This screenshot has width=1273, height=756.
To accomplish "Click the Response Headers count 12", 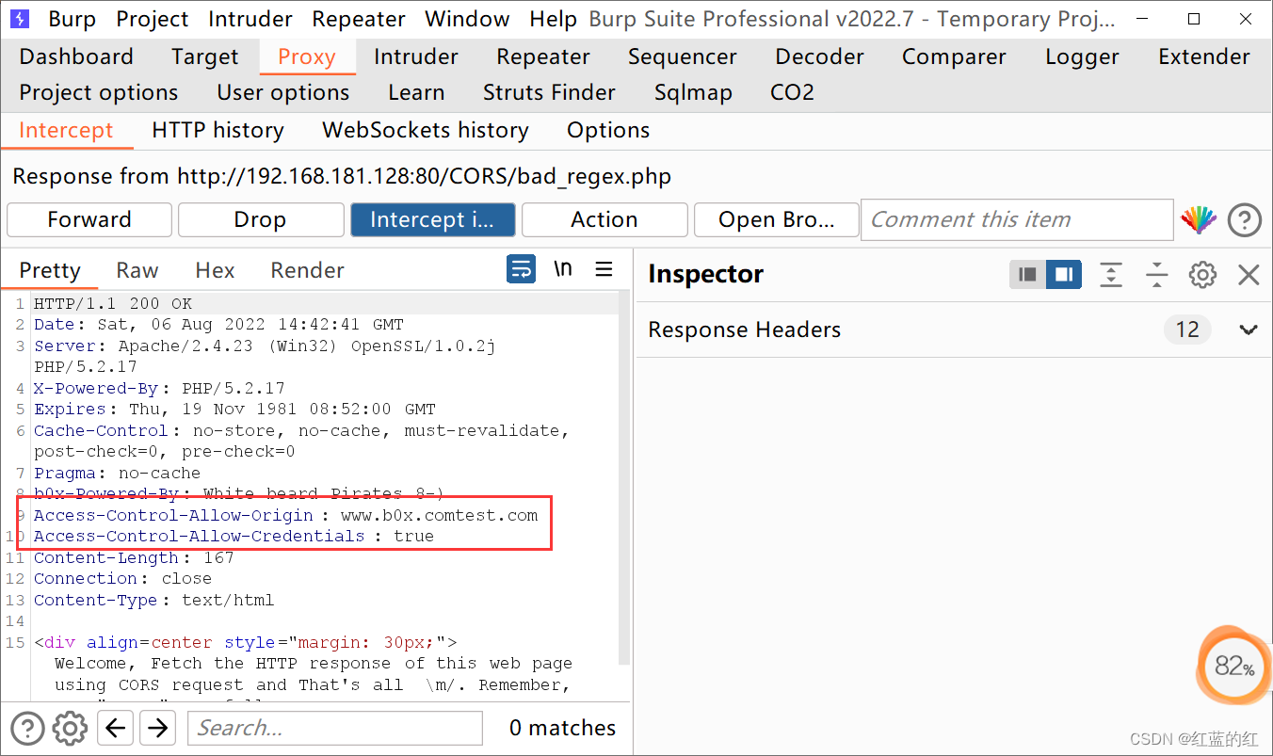I will [1187, 330].
